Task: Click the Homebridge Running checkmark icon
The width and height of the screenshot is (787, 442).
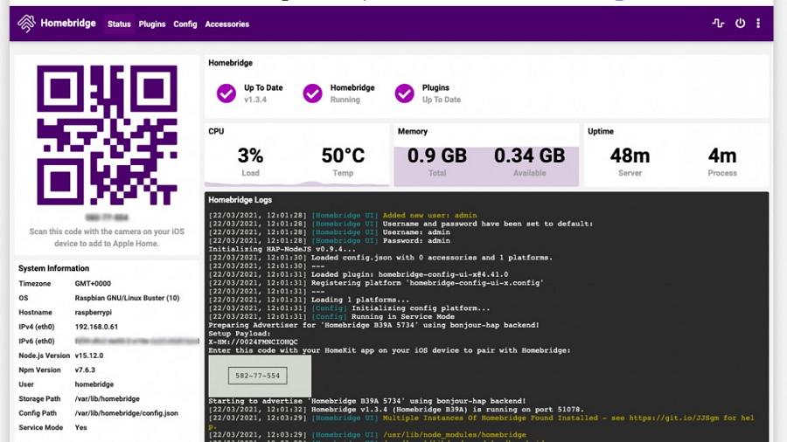Action: click(312, 93)
